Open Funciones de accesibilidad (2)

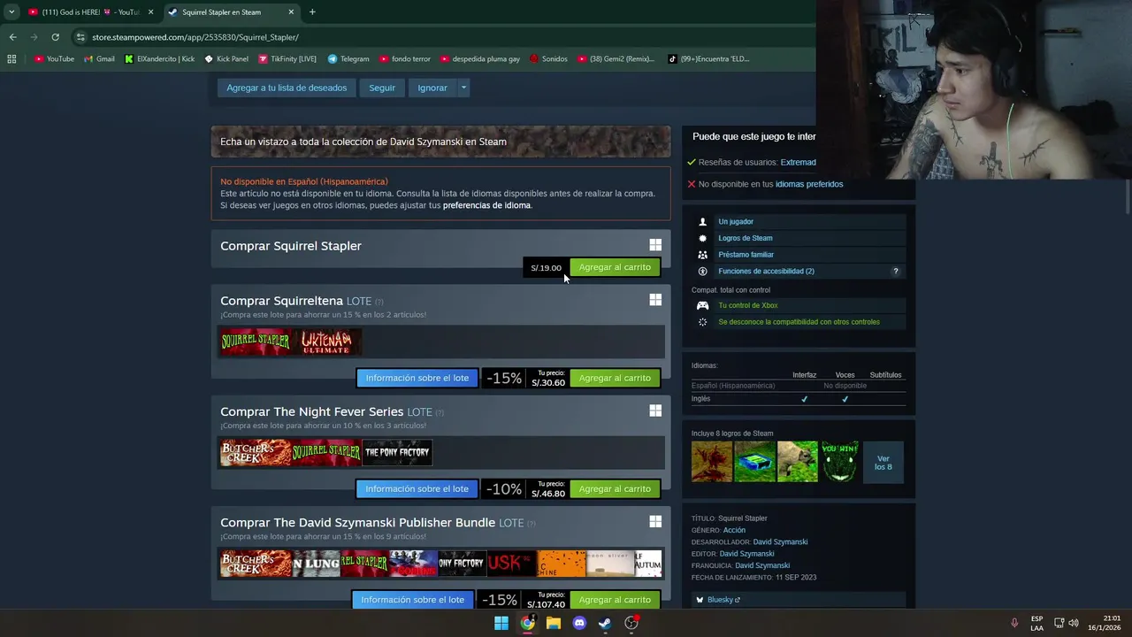click(x=766, y=272)
